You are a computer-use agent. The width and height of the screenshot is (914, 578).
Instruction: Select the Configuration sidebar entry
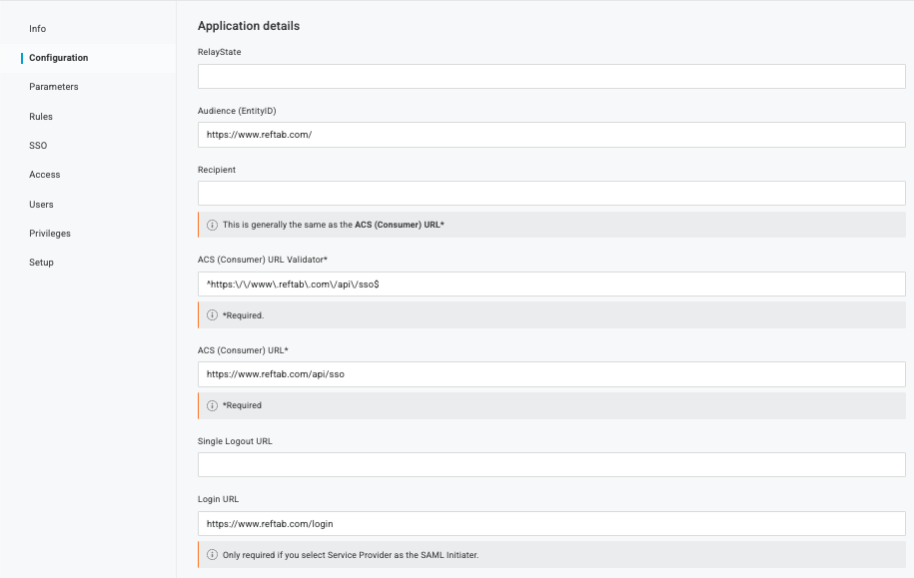pyautogui.click(x=58, y=58)
